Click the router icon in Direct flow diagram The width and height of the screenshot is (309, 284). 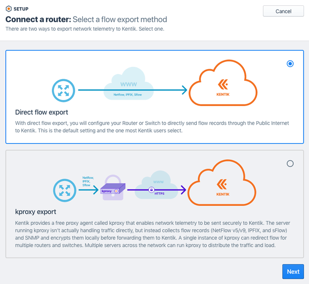(x=63, y=90)
